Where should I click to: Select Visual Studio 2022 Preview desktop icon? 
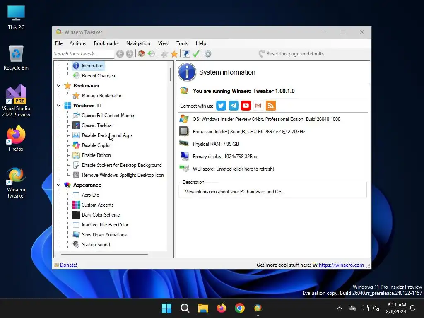pyautogui.click(x=16, y=101)
